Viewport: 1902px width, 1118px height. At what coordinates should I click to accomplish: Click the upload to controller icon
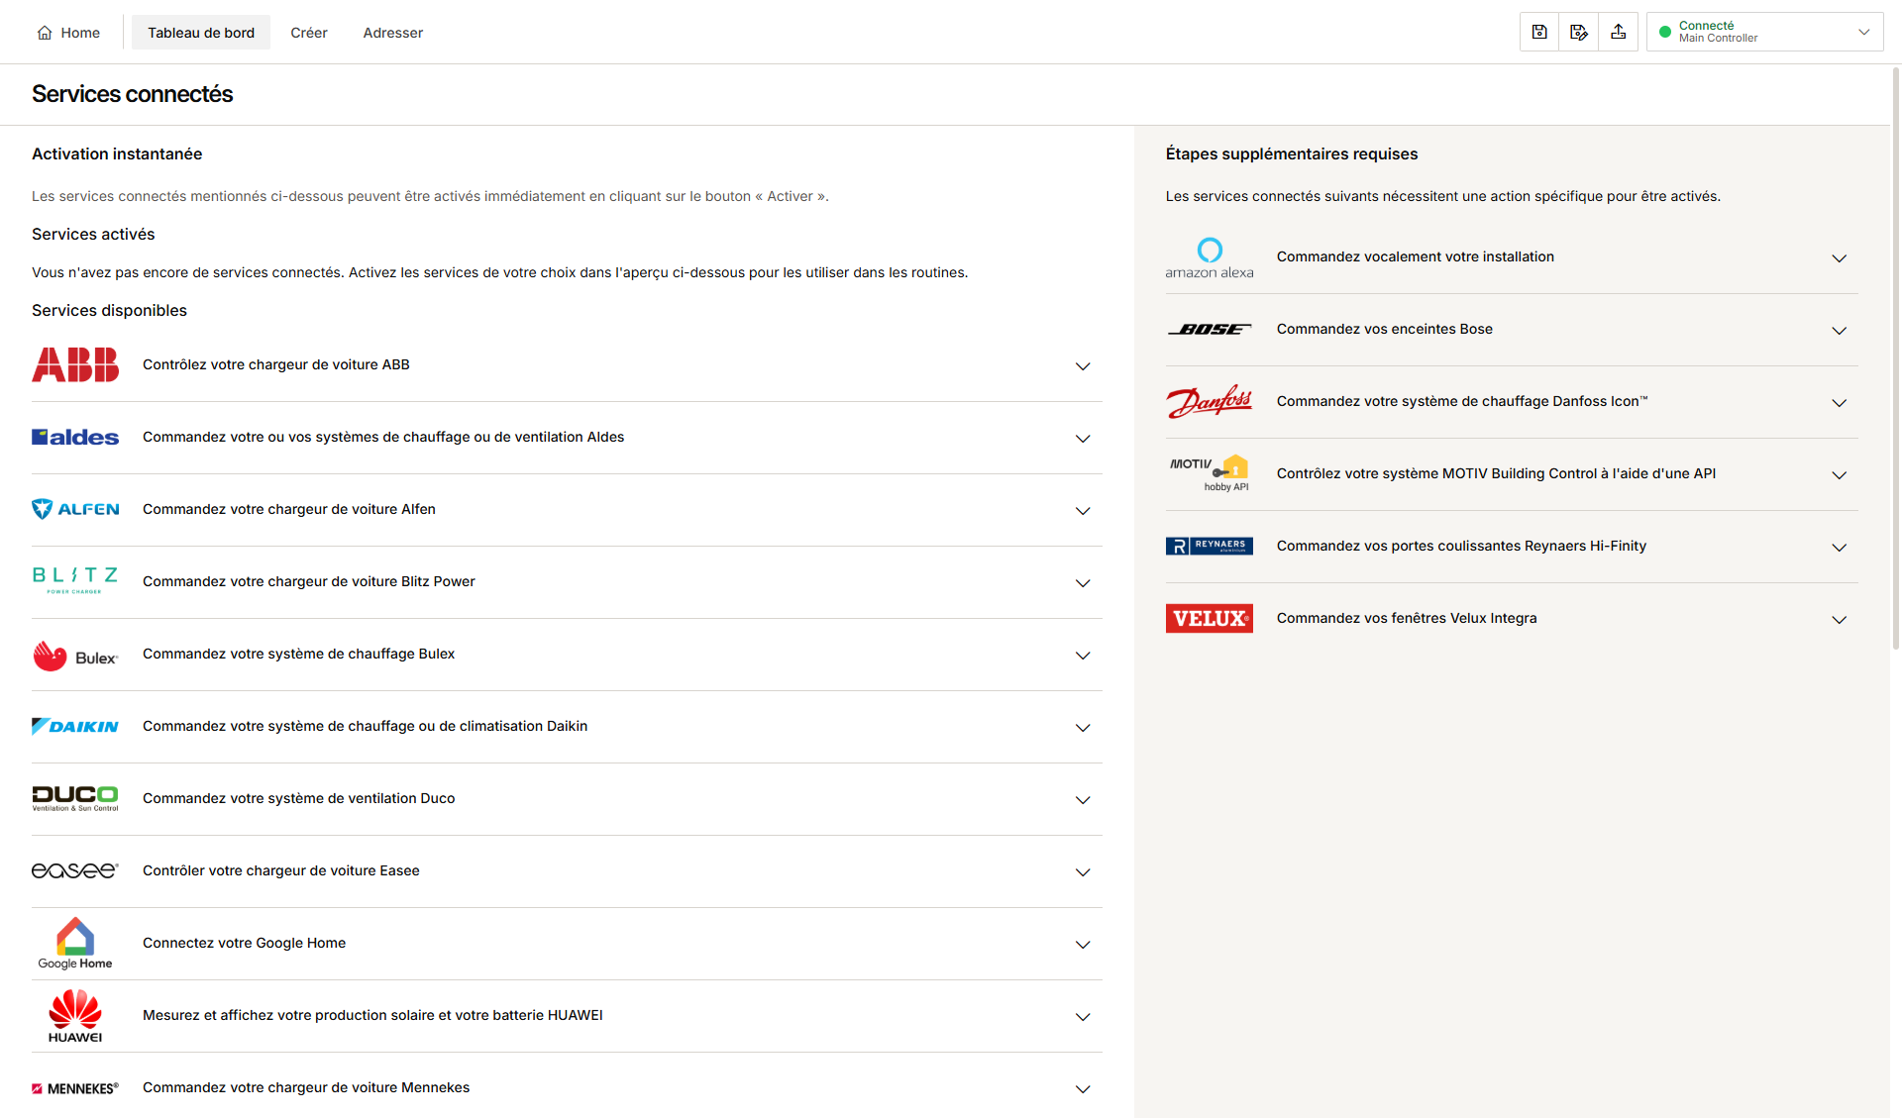pos(1619,32)
